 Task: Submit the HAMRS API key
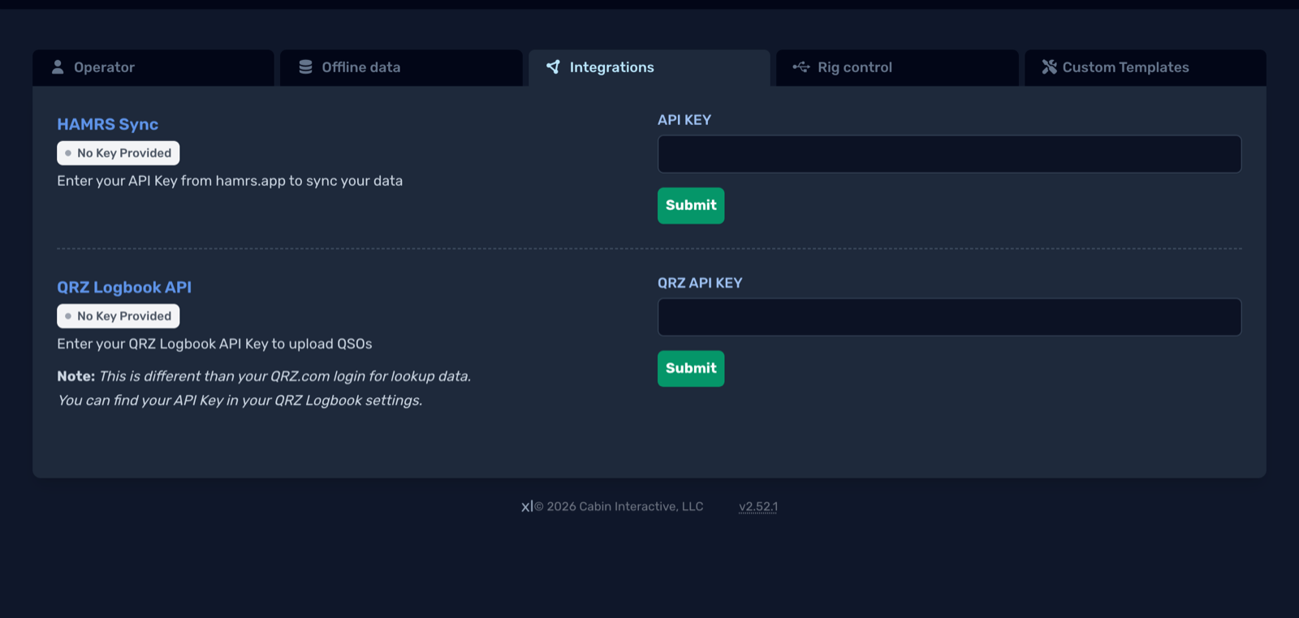(691, 206)
